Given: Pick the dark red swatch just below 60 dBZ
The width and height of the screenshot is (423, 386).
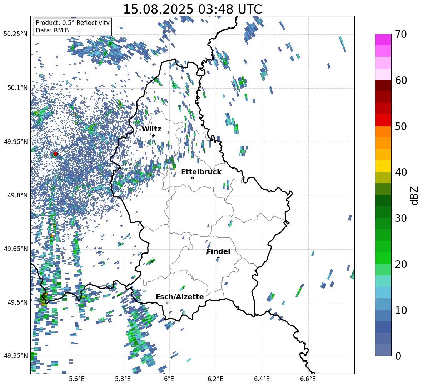Looking at the screenshot, I should 383,86.
